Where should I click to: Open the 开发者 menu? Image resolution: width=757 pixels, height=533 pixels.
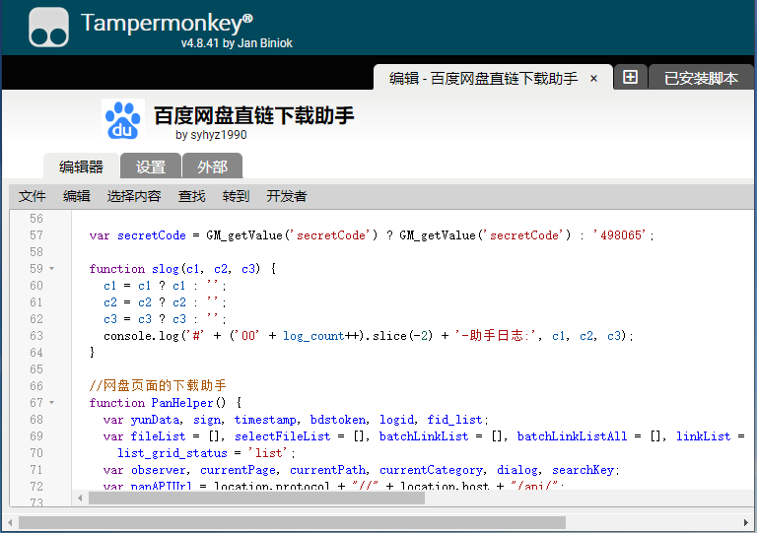[286, 196]
